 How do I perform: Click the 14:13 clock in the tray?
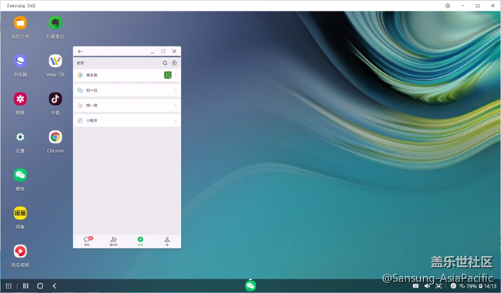(490, 286)
